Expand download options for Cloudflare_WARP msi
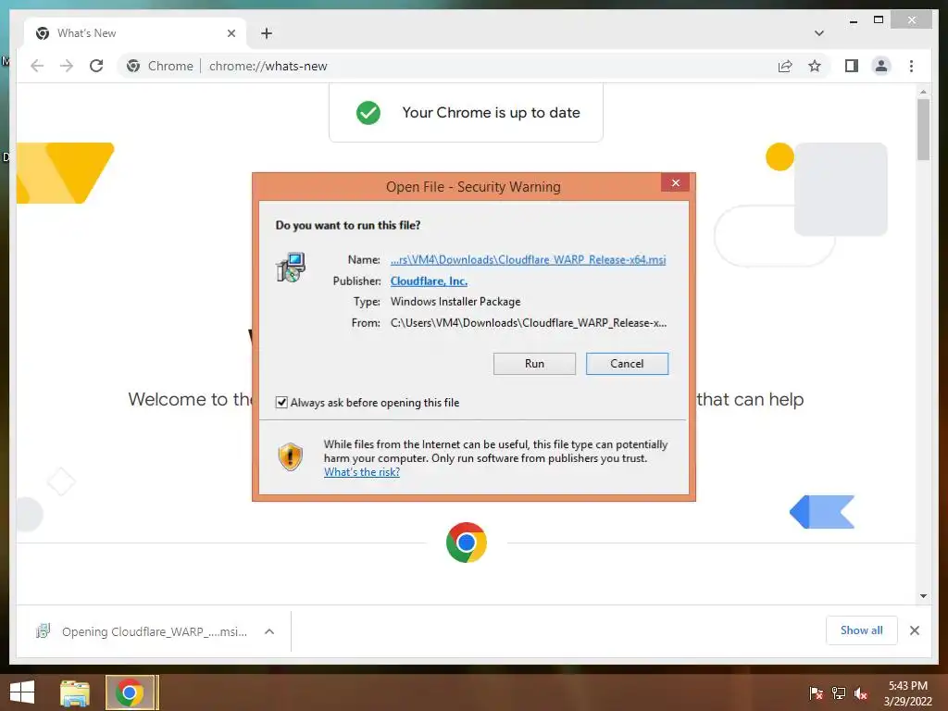This screenshot has width=948, height=711. pyautogui.click(x=269, y=631)
